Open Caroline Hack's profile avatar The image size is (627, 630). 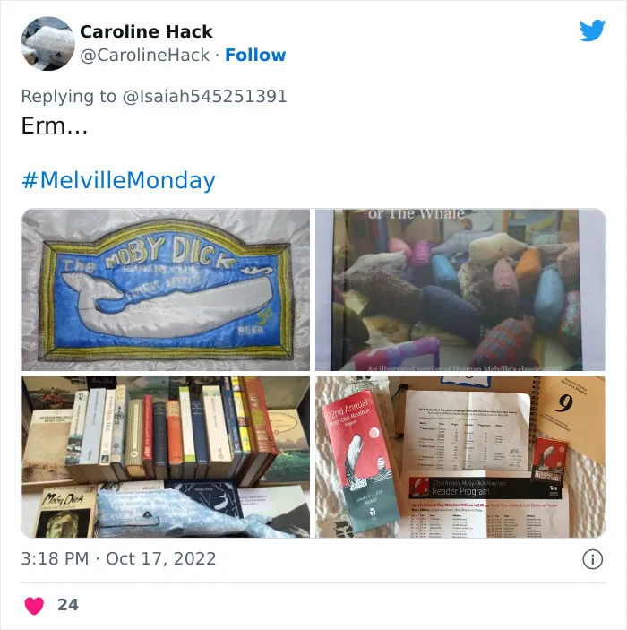[x=47, y=43]
